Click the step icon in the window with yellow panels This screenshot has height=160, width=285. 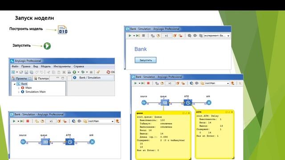143,83
